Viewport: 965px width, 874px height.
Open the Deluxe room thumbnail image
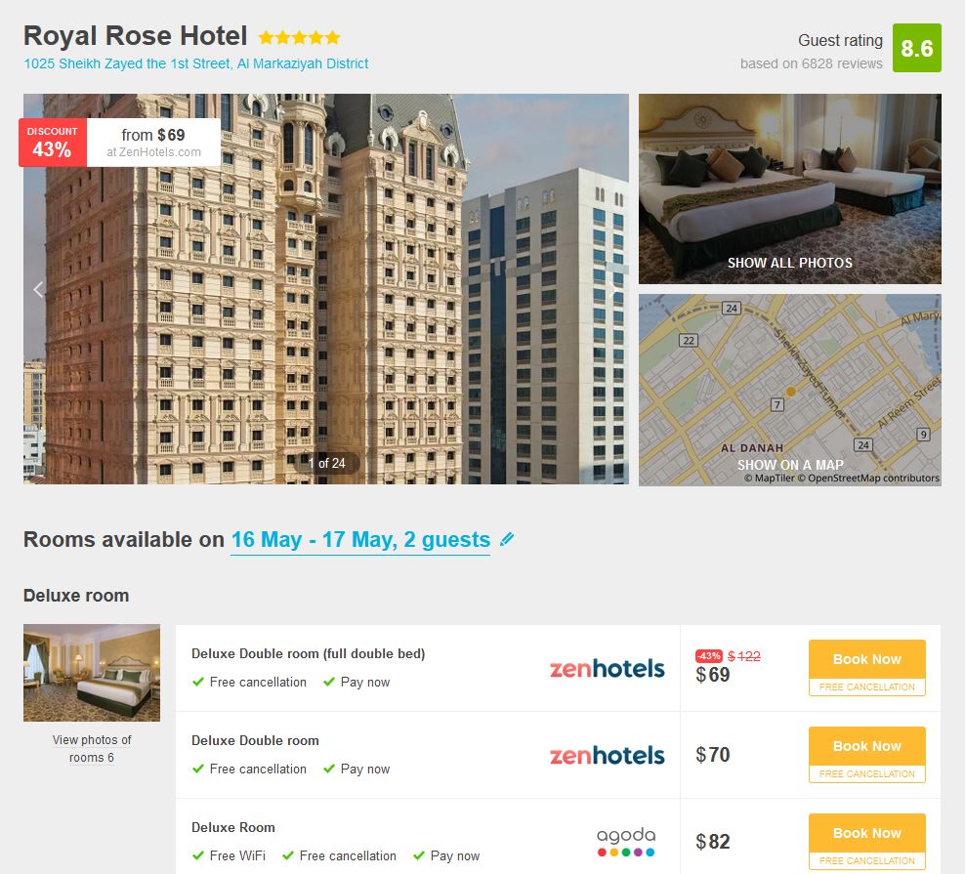[x=92, y=673]
